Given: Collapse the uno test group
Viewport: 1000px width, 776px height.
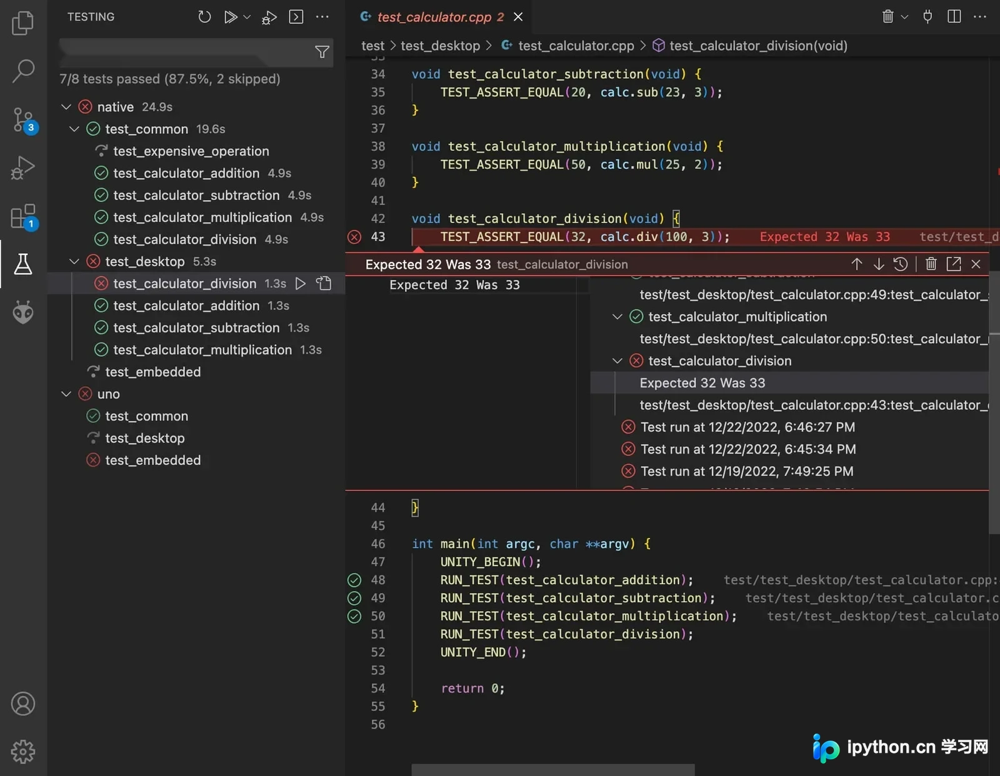Looking at the screenshot, I should pos(66,394).
